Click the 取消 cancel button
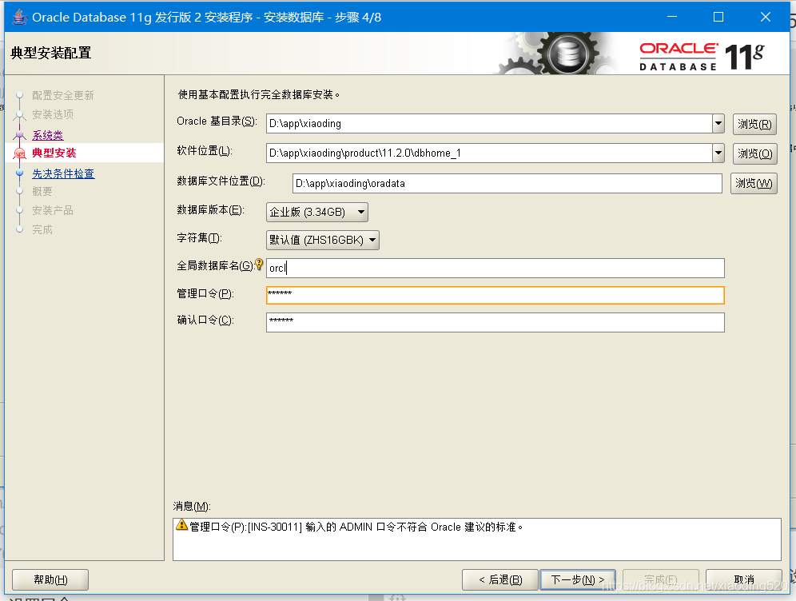 744,579
